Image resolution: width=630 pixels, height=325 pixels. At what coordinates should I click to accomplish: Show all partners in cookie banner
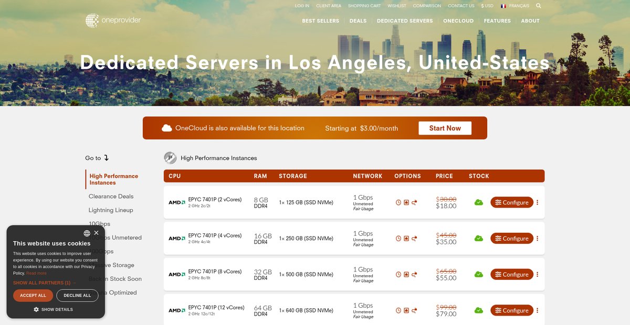[45, 283]
